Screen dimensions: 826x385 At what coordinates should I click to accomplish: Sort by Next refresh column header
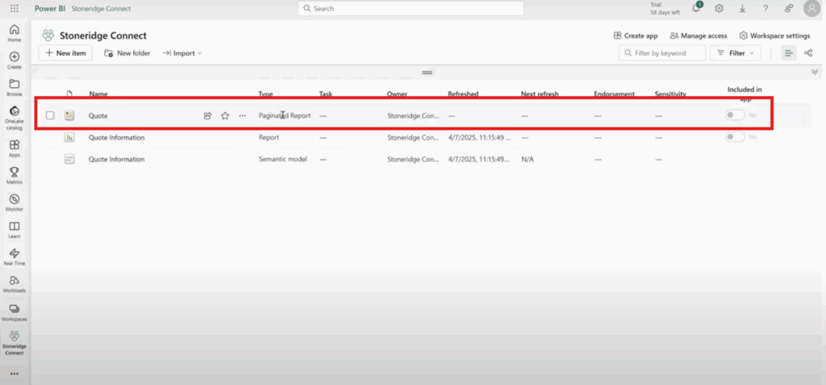(x=540, y=94)
